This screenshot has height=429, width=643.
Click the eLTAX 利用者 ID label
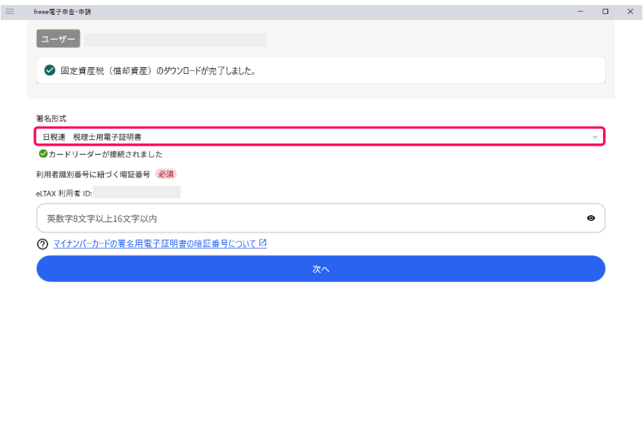tap(64, 193)
